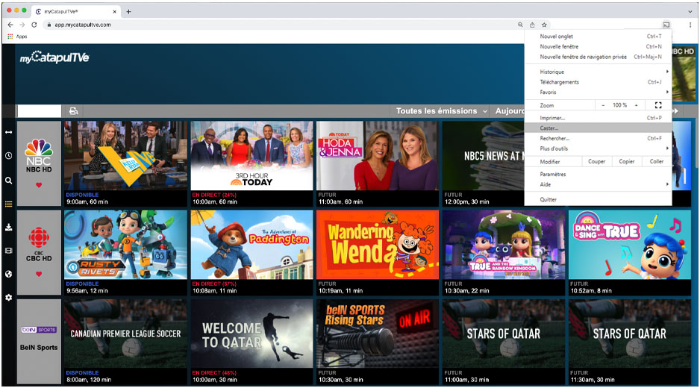Open the recordings storage sidebar icon

8,251
